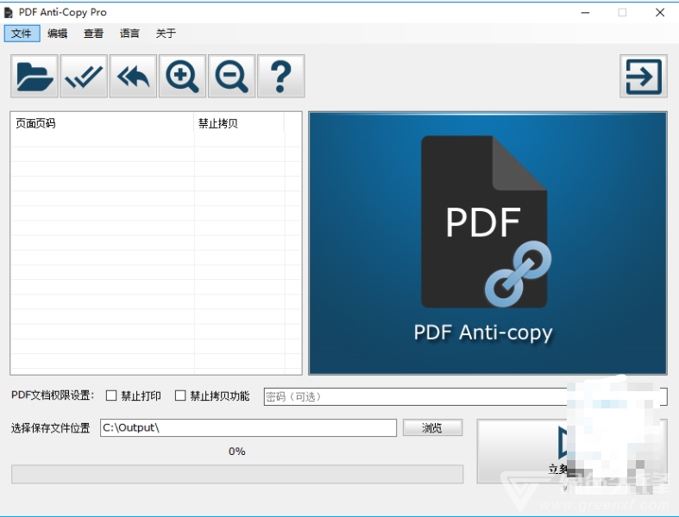This screenshot has height=517, width=679.
Task: Select the 禁止拷贝 column header
Action: pos(239,124)
